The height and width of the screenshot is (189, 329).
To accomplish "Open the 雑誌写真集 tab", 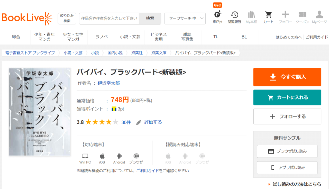I will (x=187, y=37).
